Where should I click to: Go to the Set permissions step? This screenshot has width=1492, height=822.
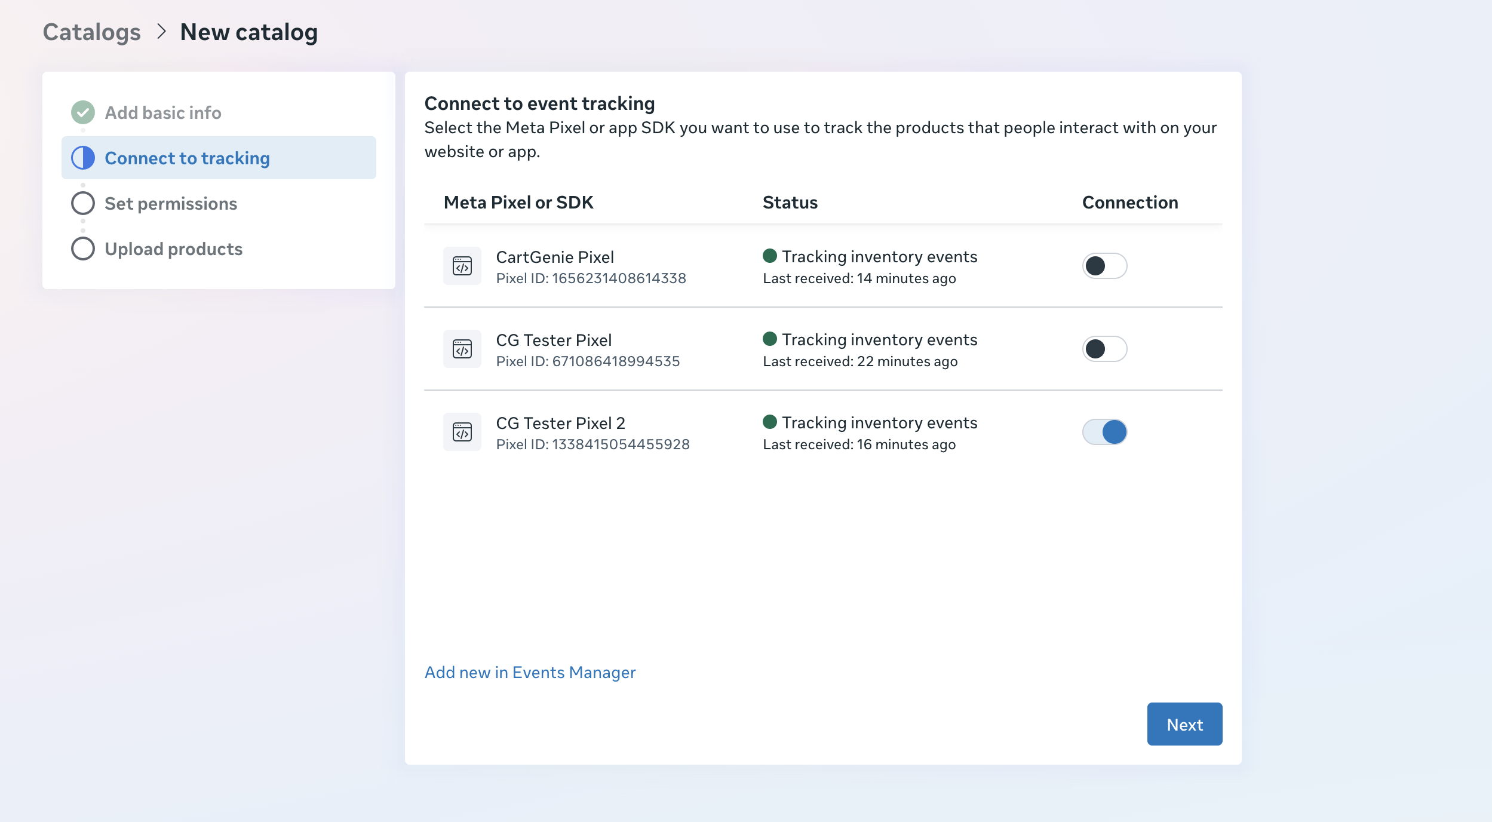tap(171, 204)
